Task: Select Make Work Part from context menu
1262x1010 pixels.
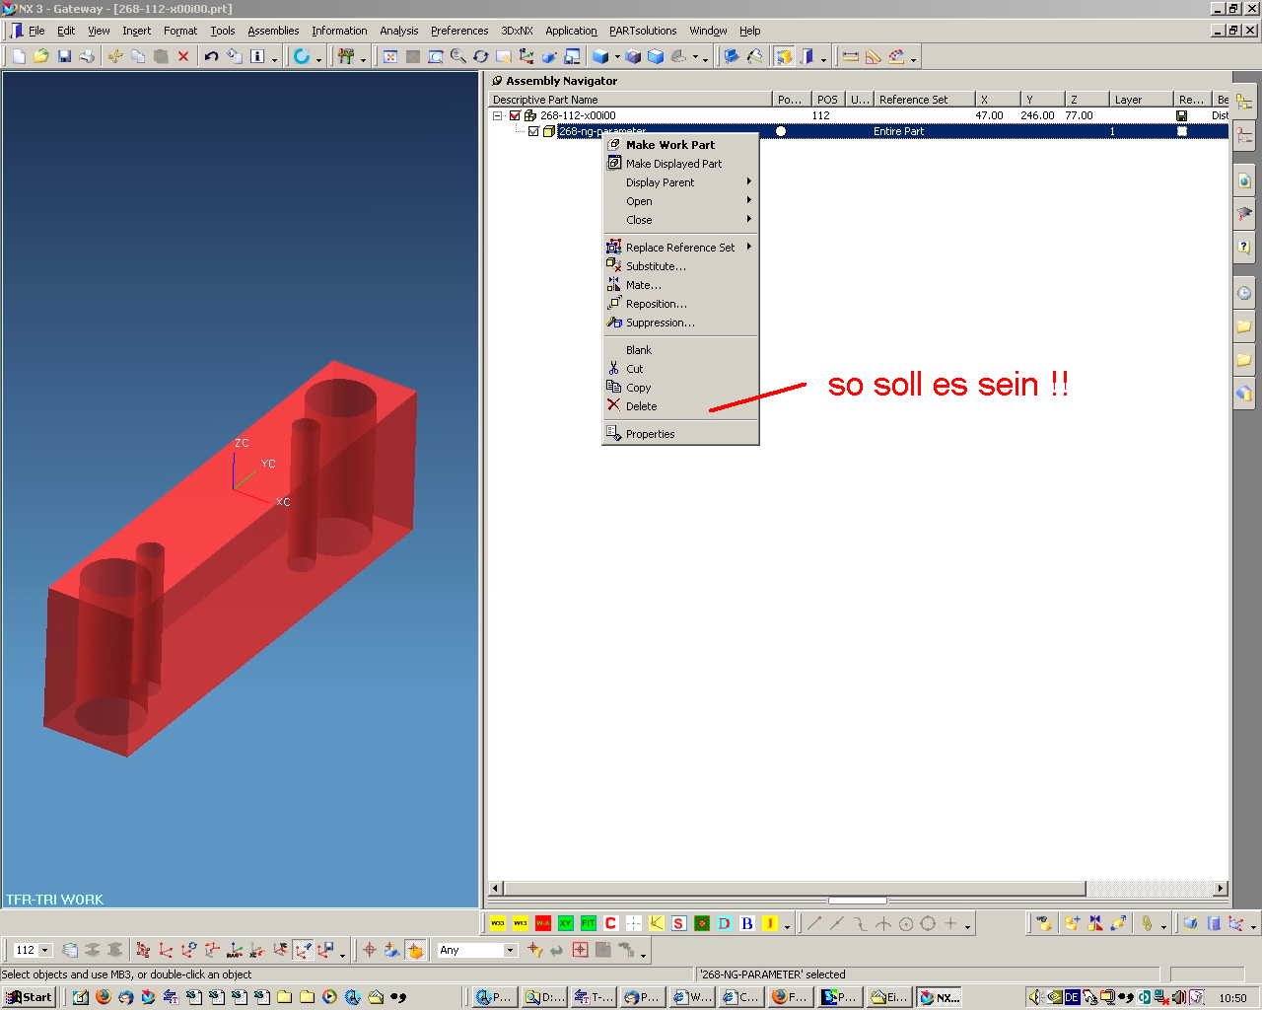Action: click(x=680, y=145)
